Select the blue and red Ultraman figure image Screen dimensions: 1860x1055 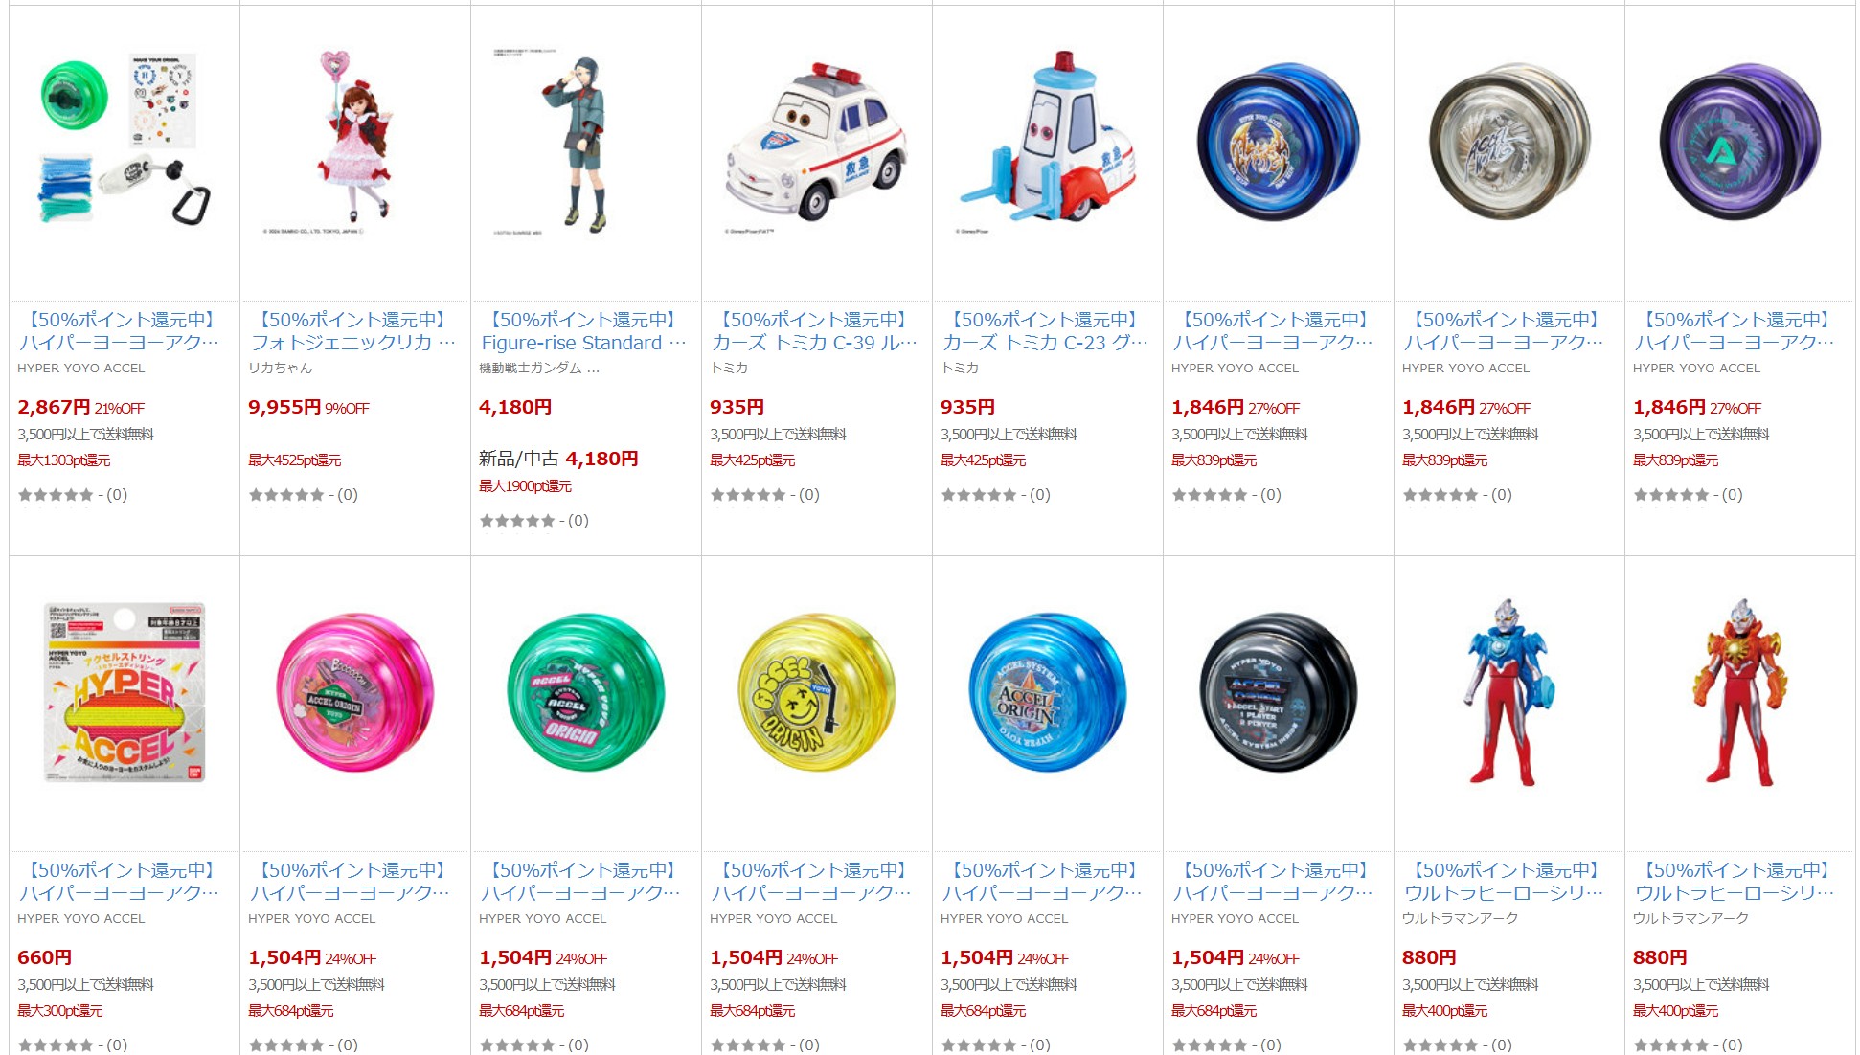click(x=1508, y=692)
